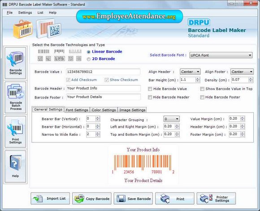Switch to the Color Settings tab
The height and width of the screenshot is (211, 260).
click(x=104, y=110)
